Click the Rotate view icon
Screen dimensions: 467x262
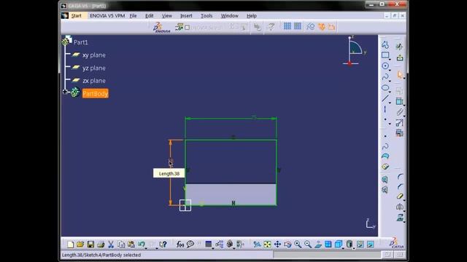point(287,245)
